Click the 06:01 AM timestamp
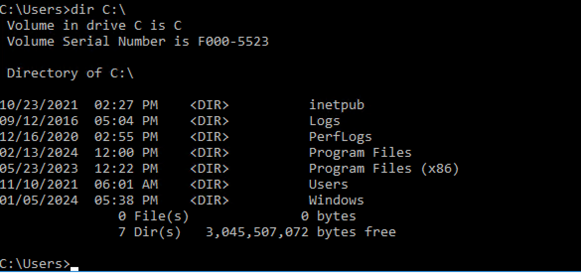581x273 pixels. [x=126, y=185]
